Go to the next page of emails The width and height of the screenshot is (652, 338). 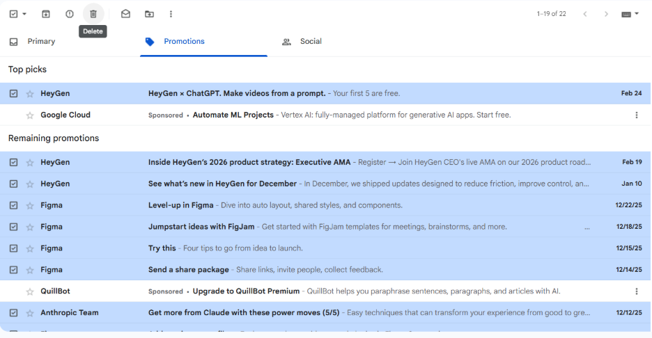(606, 14)
